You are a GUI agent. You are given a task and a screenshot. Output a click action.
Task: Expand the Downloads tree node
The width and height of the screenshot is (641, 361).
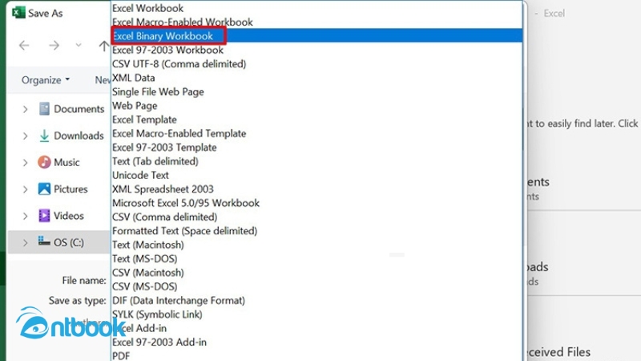point(25,136)
